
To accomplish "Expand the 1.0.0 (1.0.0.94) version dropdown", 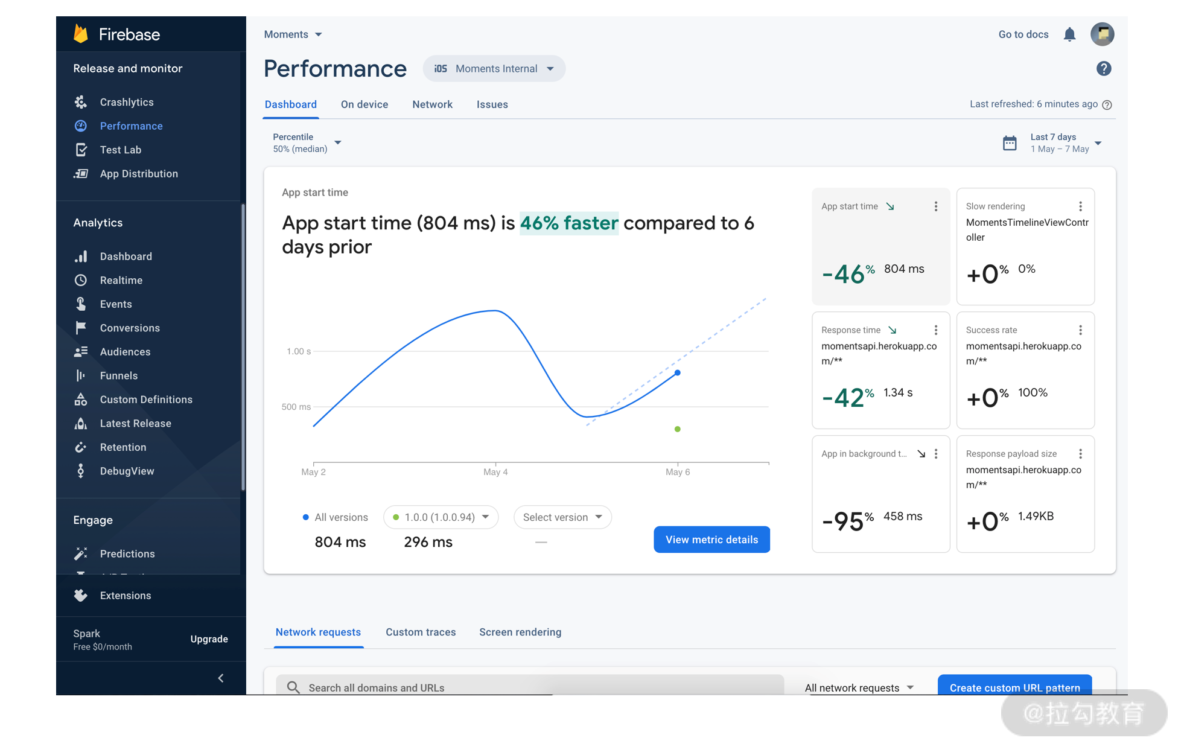I will point(441,517).
